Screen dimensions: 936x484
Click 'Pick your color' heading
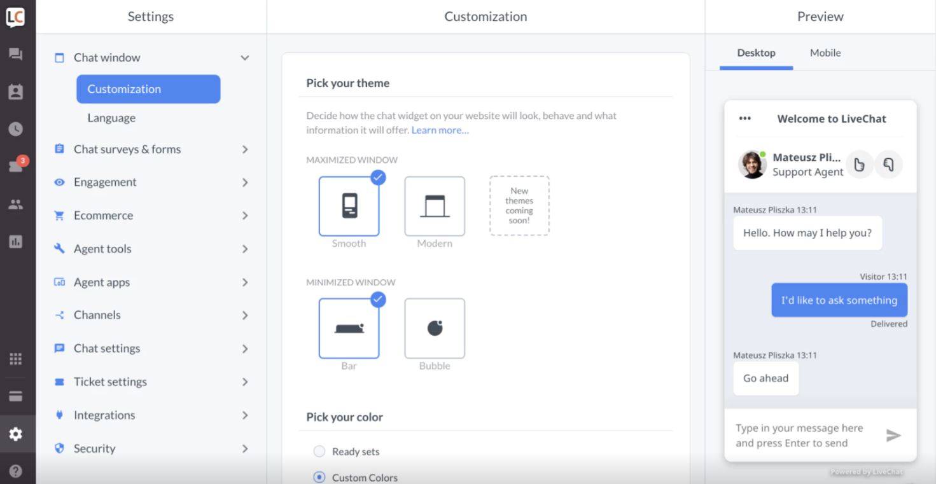pos(344,417)
